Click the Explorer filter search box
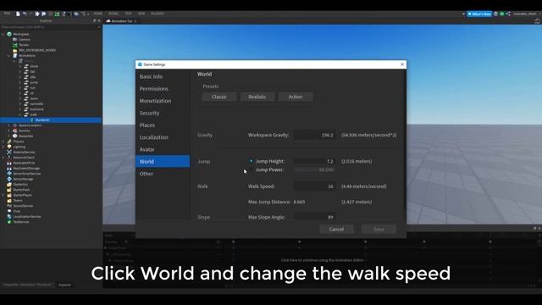Image resolution: width=542 pixels, height=305 pixels. pos(51,26)
